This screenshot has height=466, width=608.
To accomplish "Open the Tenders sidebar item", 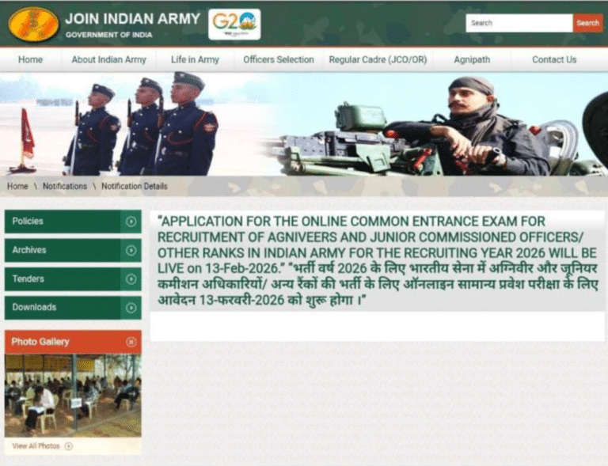I will 73,279.
